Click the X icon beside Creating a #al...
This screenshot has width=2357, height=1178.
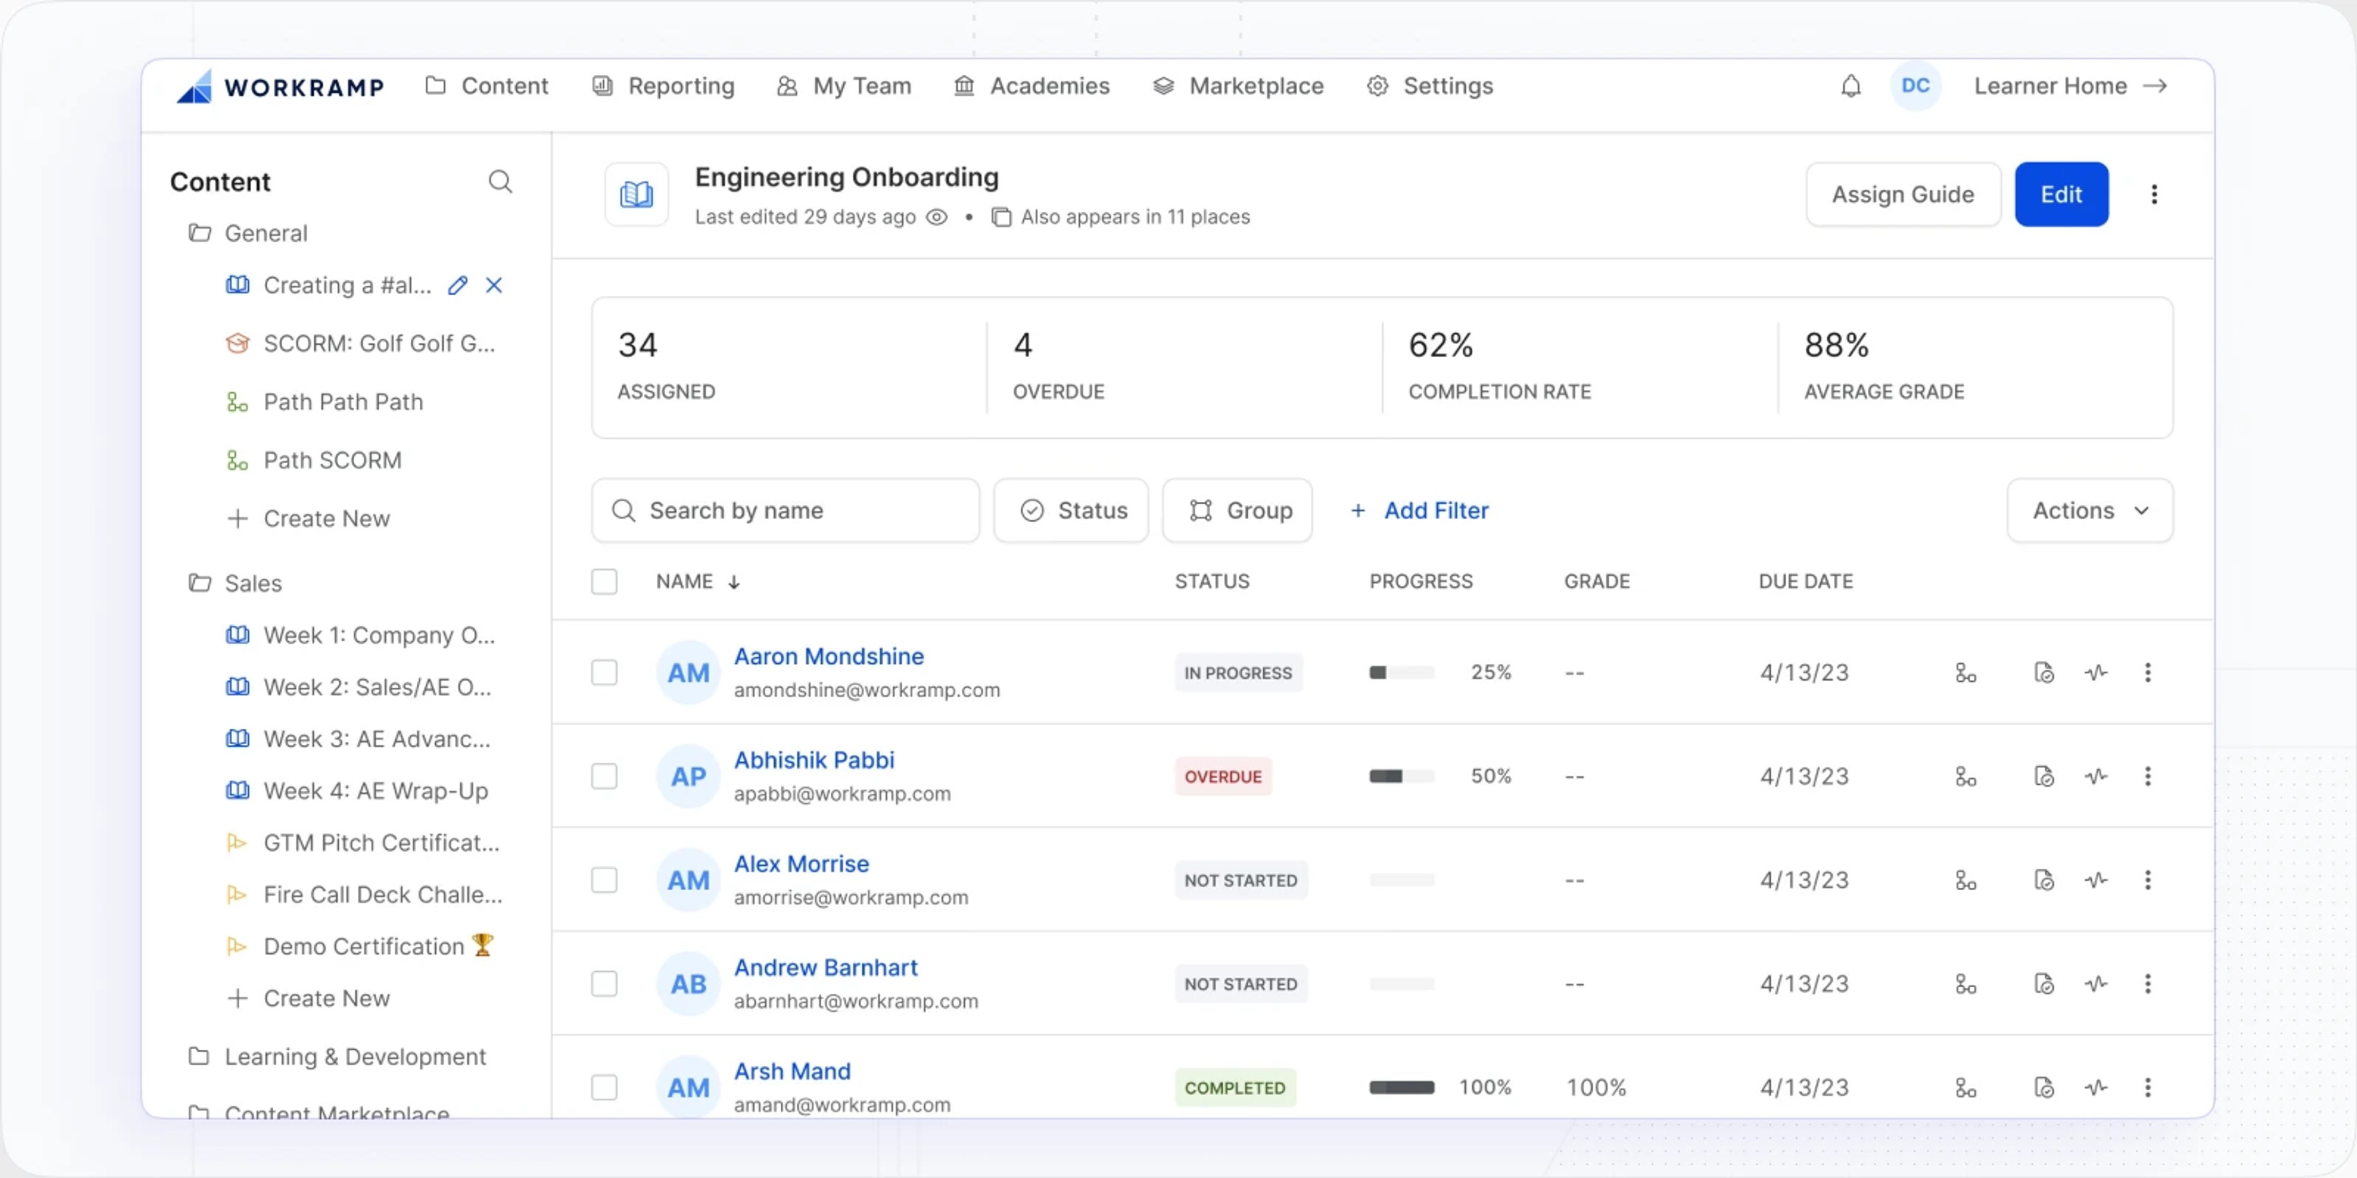pos(494,285)
